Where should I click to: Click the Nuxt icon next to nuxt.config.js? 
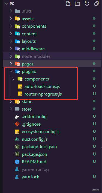coord(17,139)
